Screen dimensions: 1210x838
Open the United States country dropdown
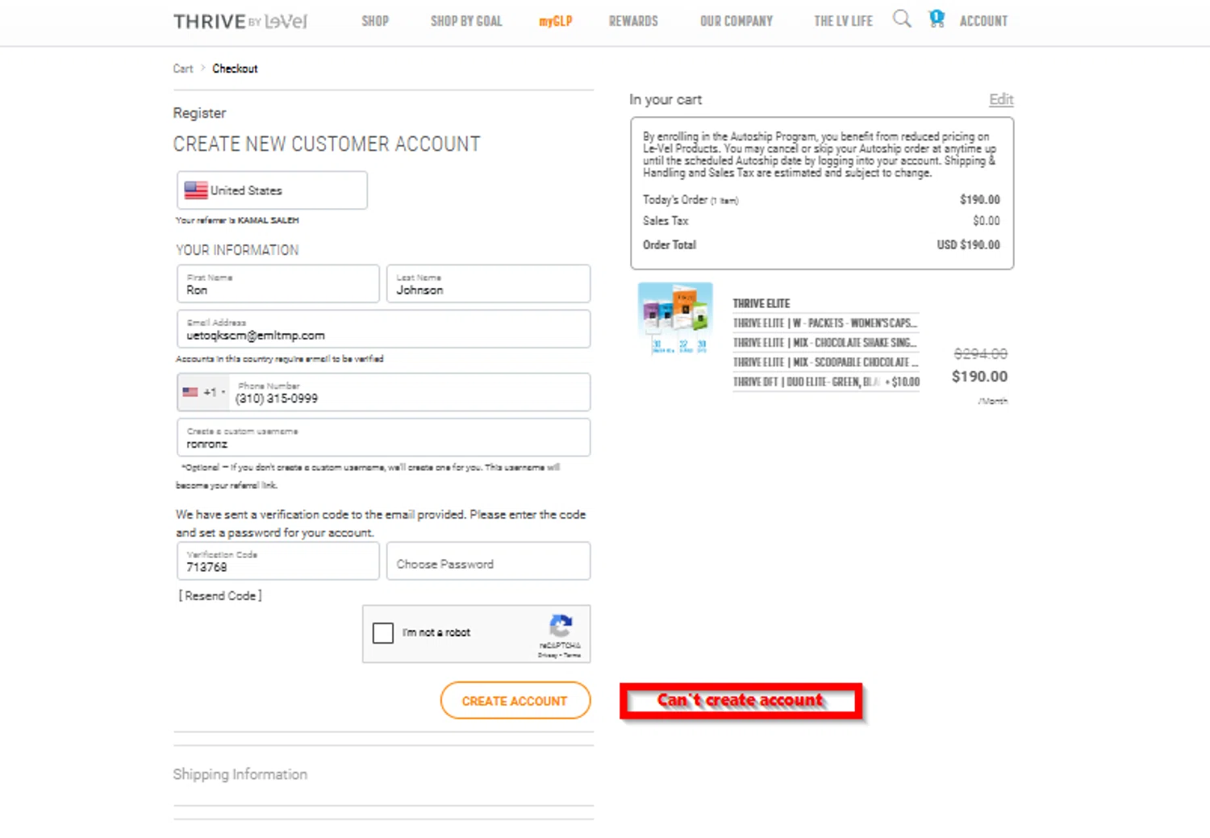tap(273, 190)
